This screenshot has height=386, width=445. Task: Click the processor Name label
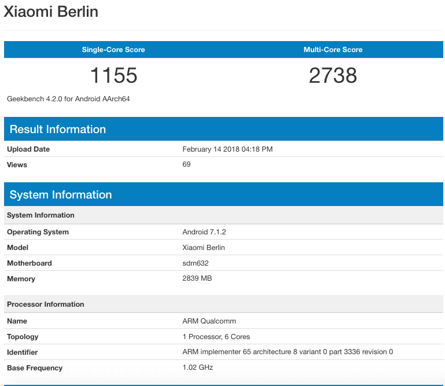17,321
